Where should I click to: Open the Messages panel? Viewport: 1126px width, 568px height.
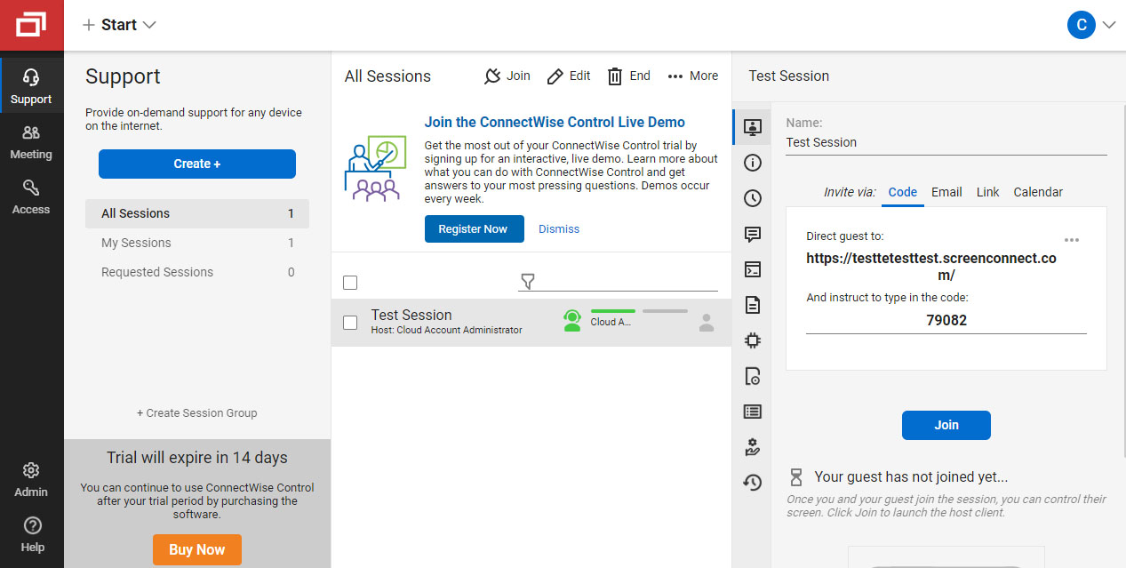click(x=752, y=234)
